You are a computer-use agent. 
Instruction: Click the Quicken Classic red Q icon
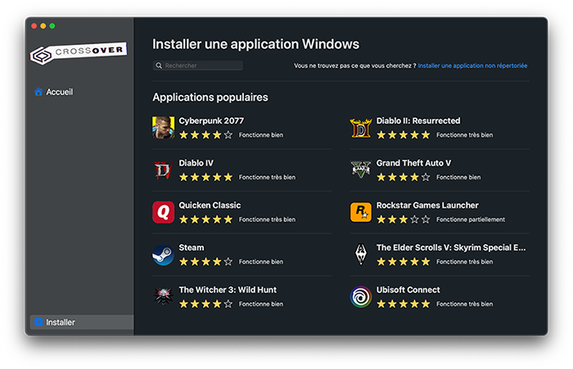click(x=163, y=212)
